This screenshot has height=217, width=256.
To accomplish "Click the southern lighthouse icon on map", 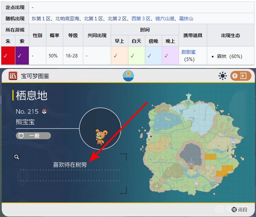I will coord(196,183).
